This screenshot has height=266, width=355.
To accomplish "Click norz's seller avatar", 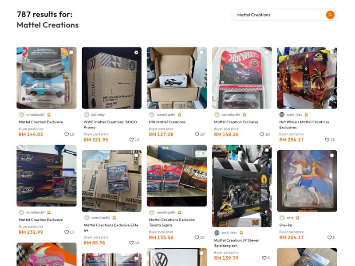I will 282,218.
